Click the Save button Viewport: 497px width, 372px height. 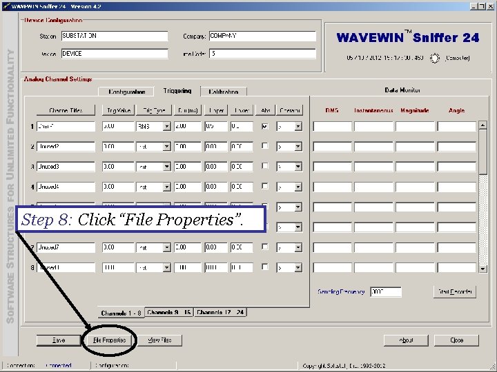pyautogui.click(x=59, y=340)
